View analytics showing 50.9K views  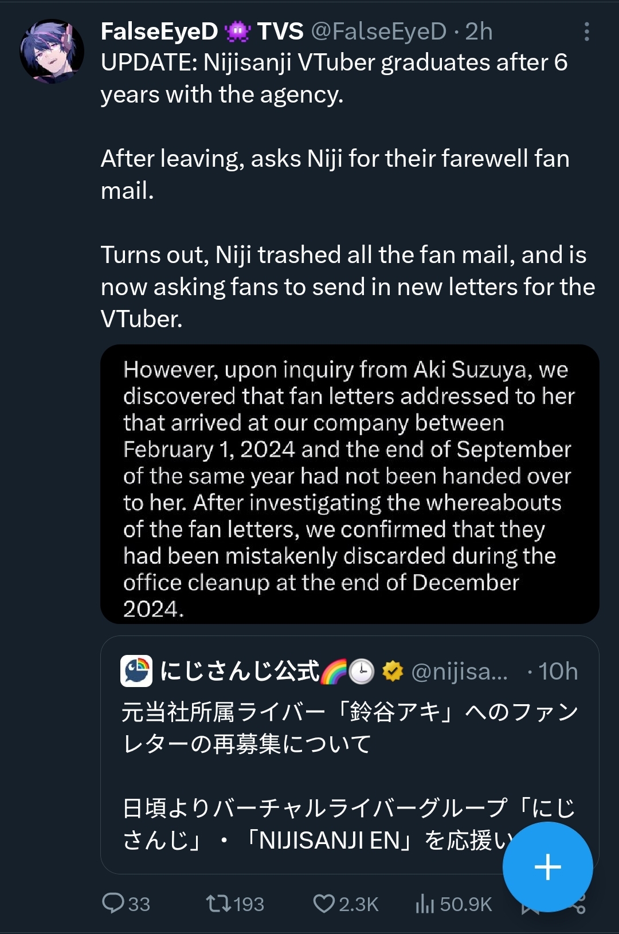(425, 904)
